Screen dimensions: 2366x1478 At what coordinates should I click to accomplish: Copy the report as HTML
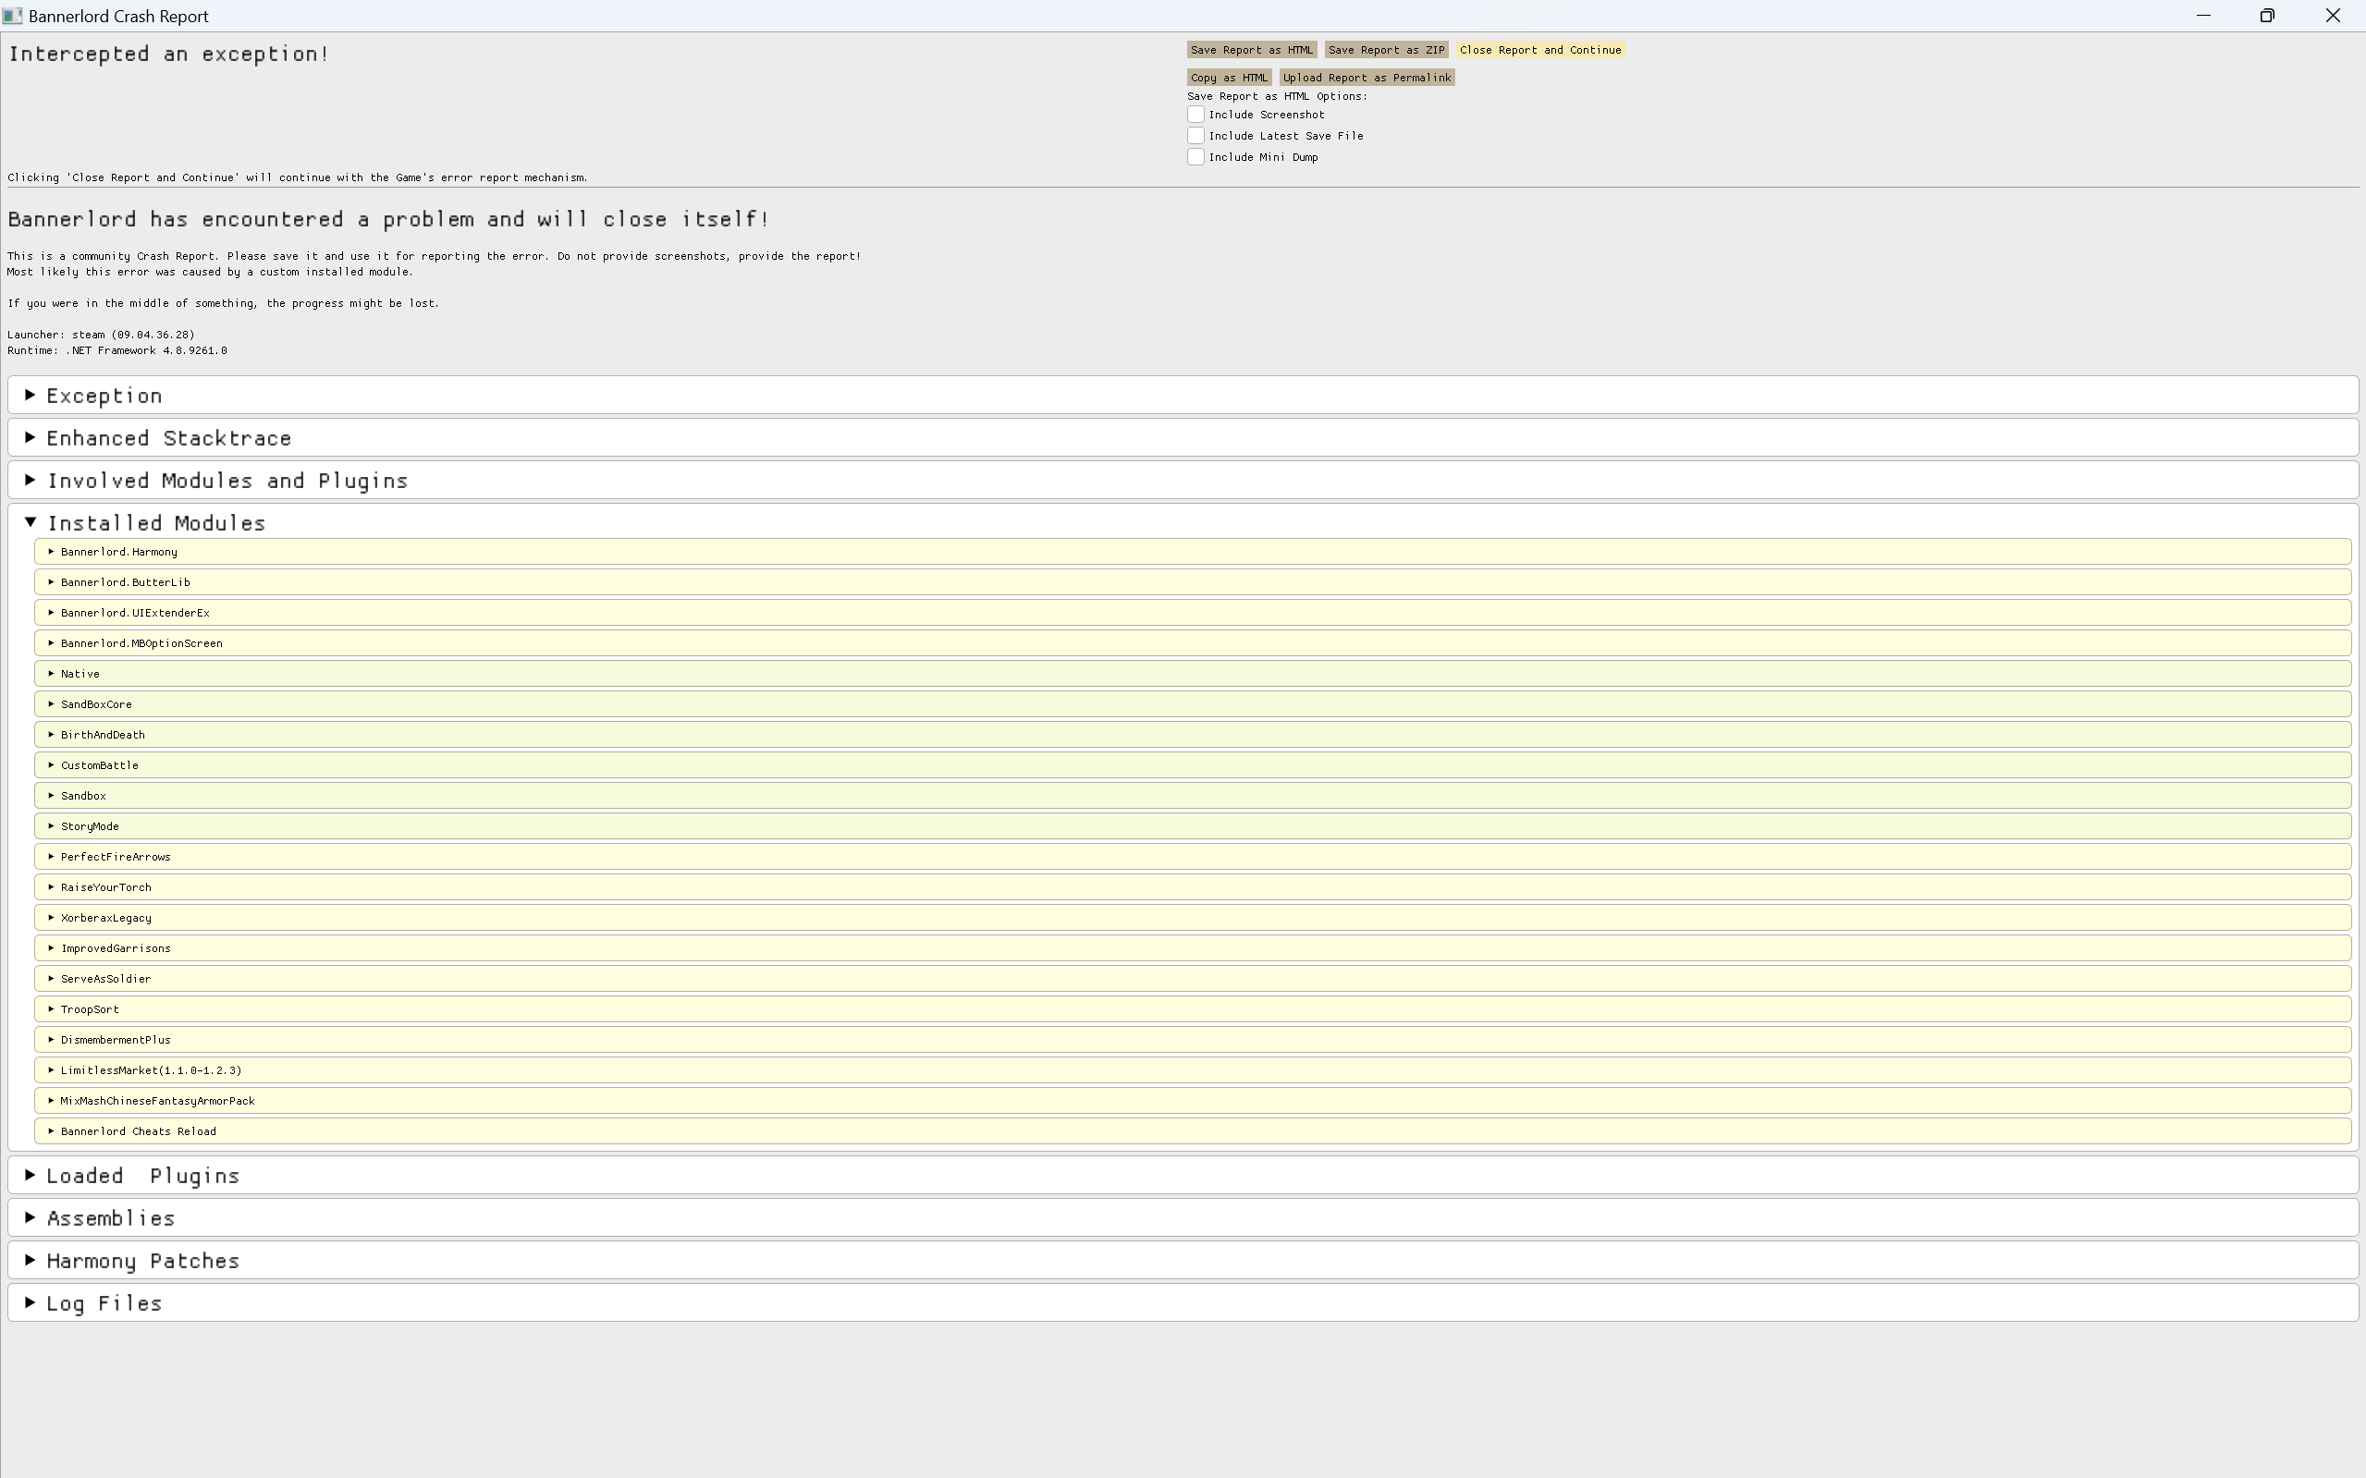[x=1228, y=78]
